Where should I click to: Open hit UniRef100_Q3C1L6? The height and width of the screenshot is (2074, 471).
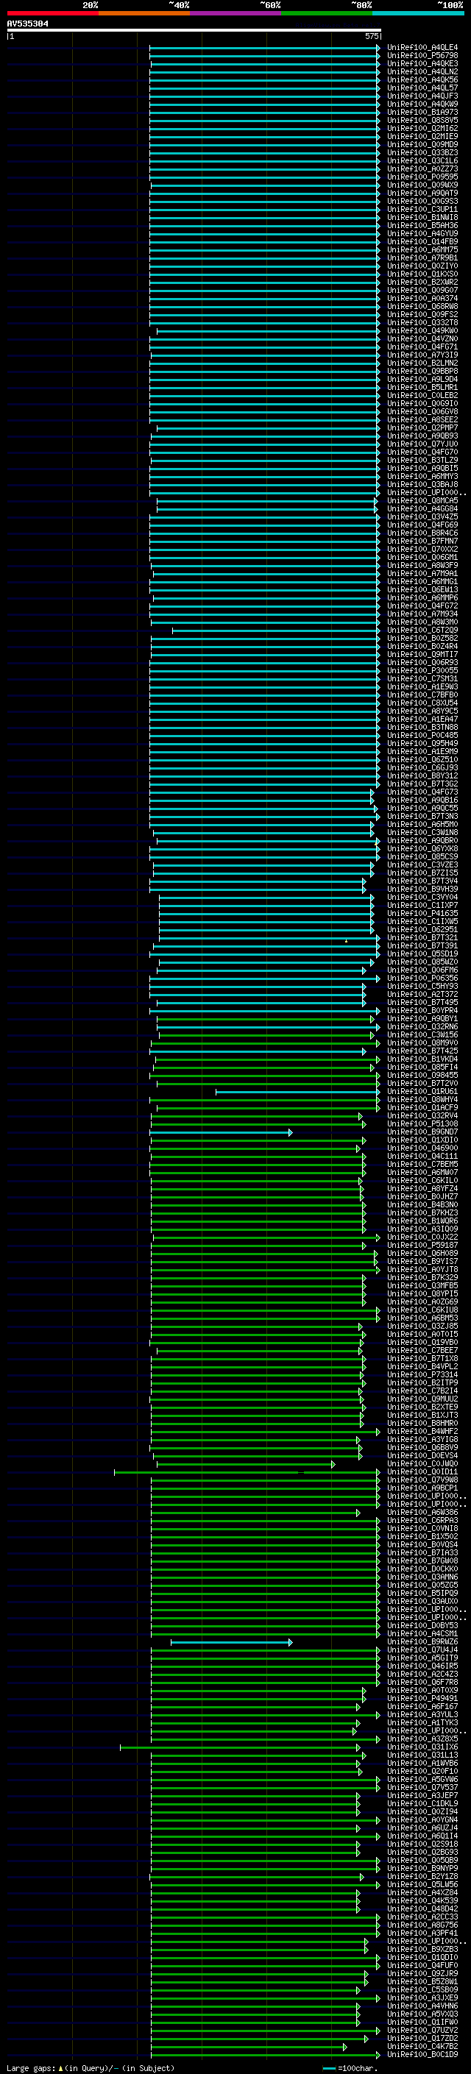click(422, 161)
